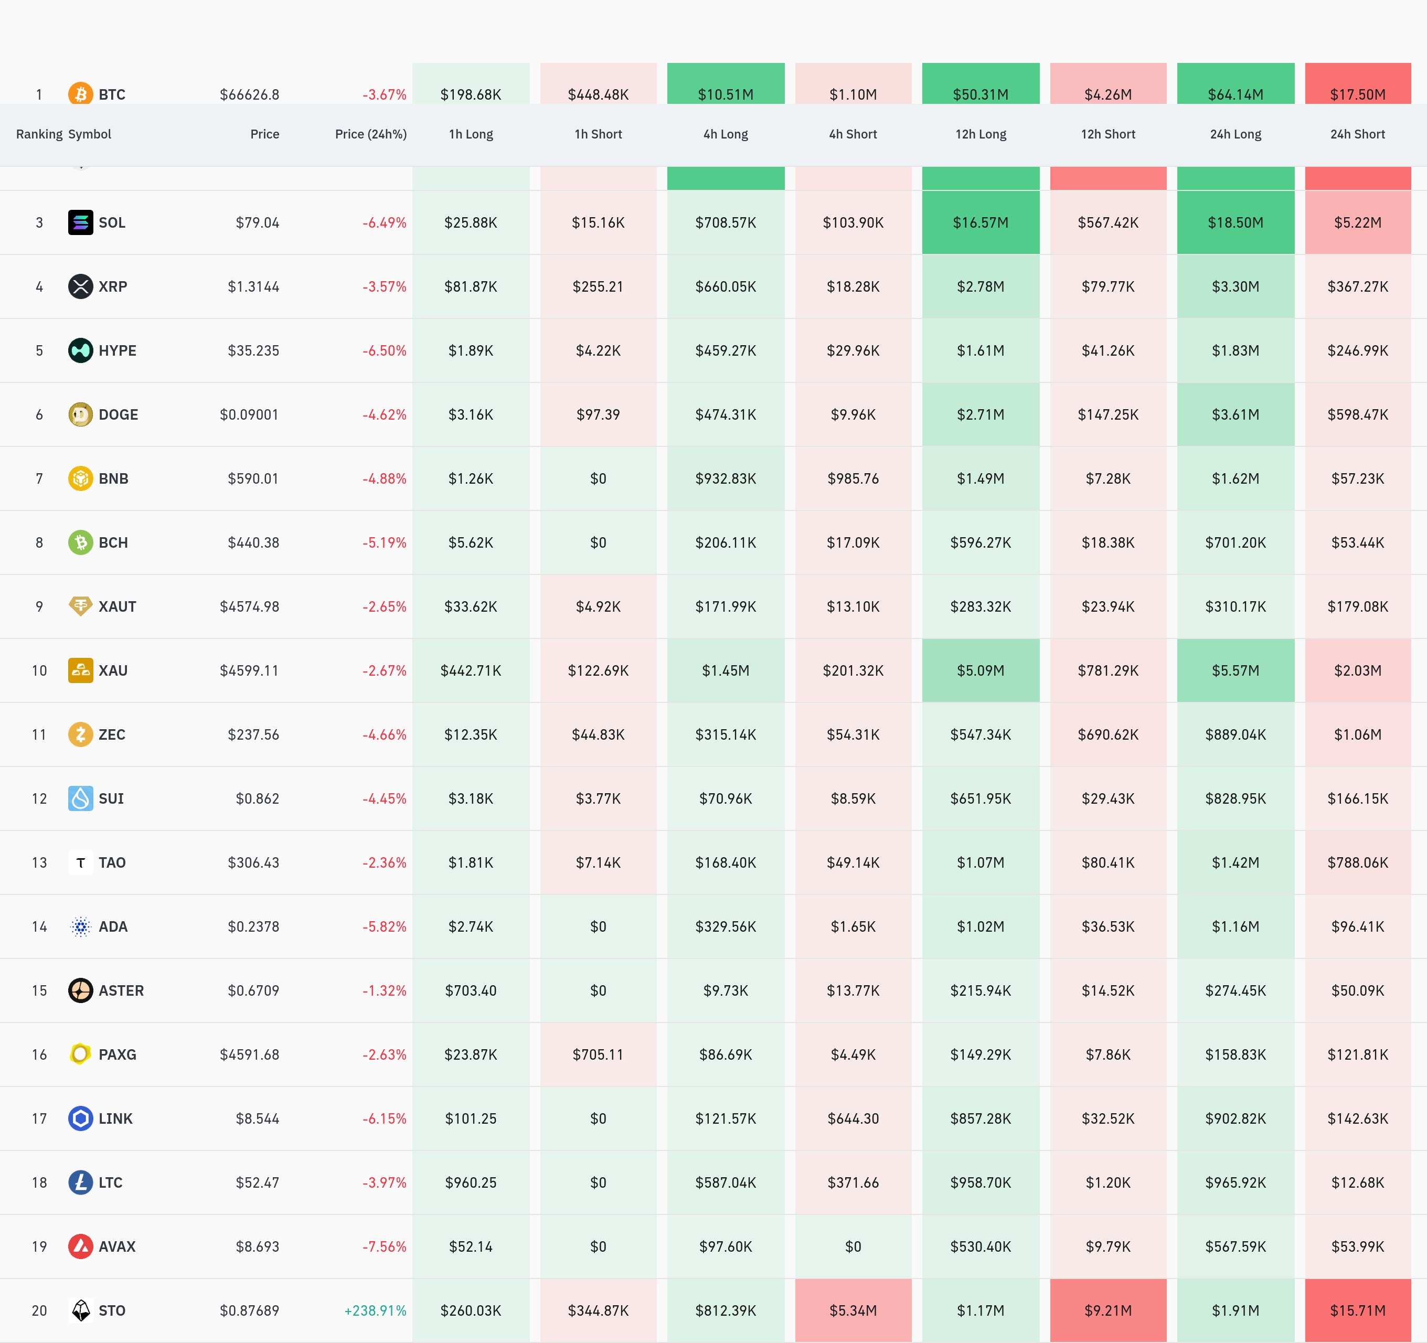Image resolution: width=1427 pixels, height=1343 pixels.
Task: Click SOL's $16.57M 12h Long cell
Action: pyautogui.click(x=980, y=222)
